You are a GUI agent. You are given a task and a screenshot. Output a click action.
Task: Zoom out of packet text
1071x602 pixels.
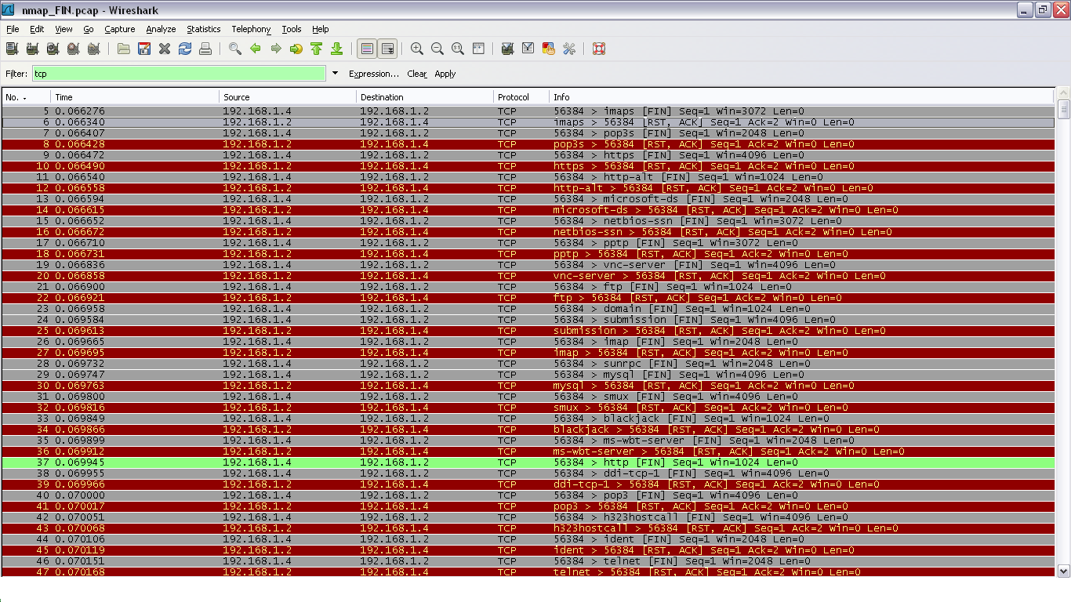pyautogui.click(x=437, y=49)
